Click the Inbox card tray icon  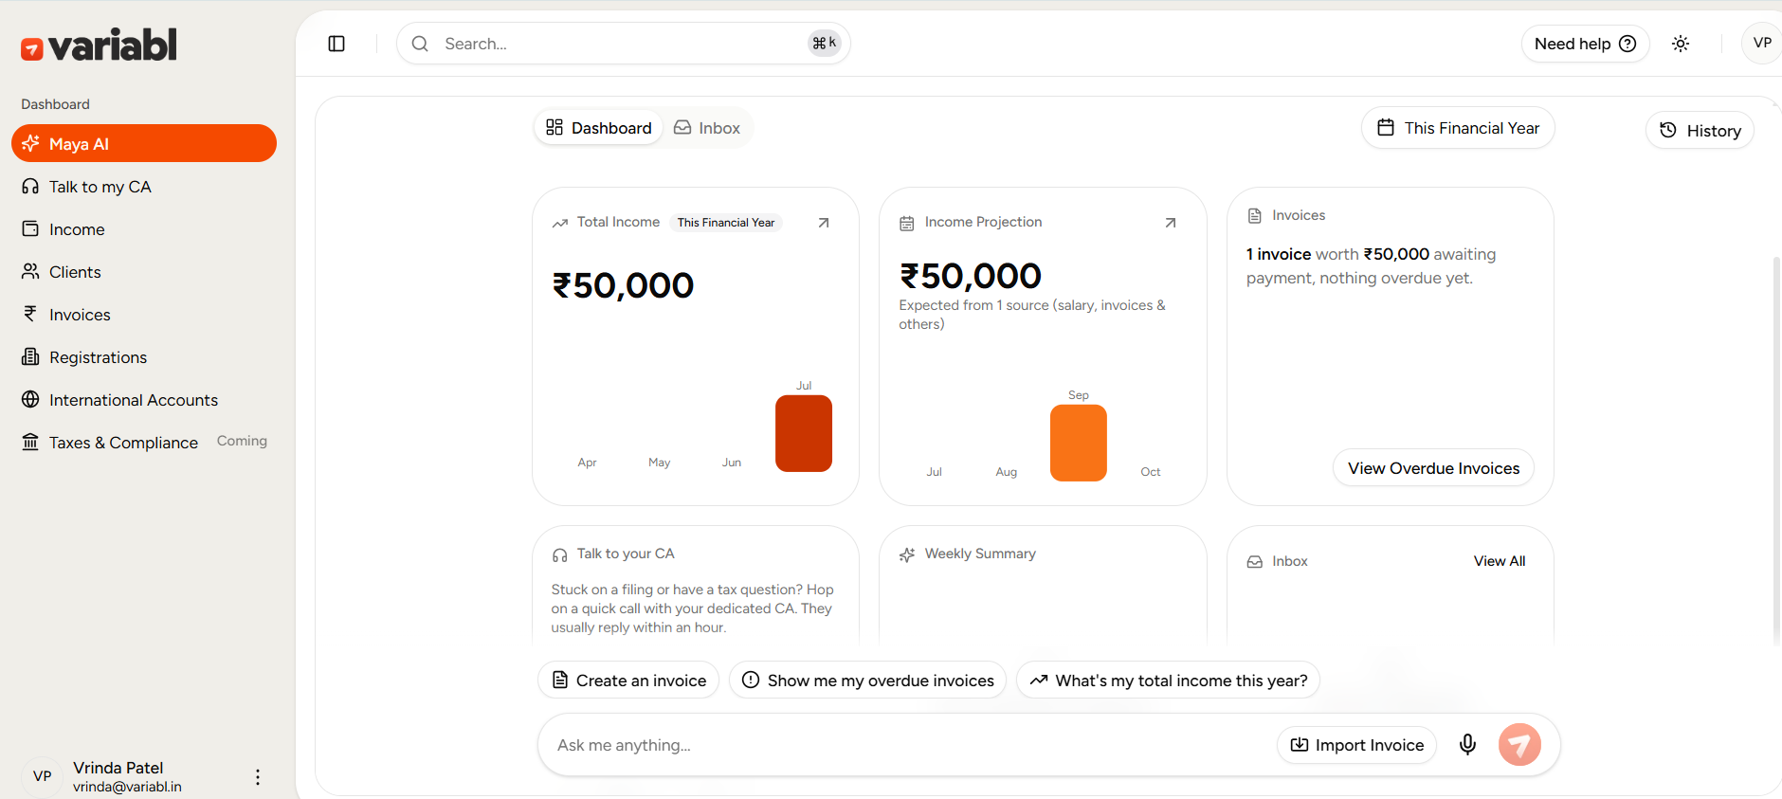(1255, 562)
